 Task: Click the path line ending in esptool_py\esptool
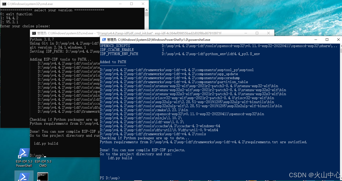click(x=177, y=70)
